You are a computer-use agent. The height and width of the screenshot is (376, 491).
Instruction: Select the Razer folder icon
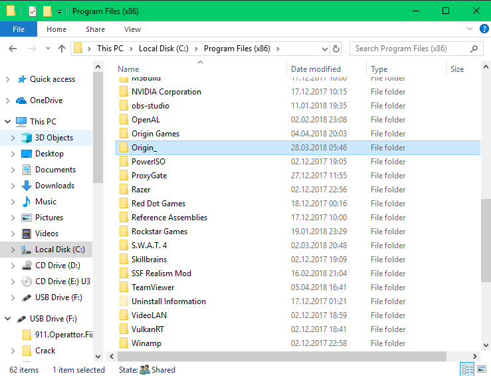click(124, 190)
